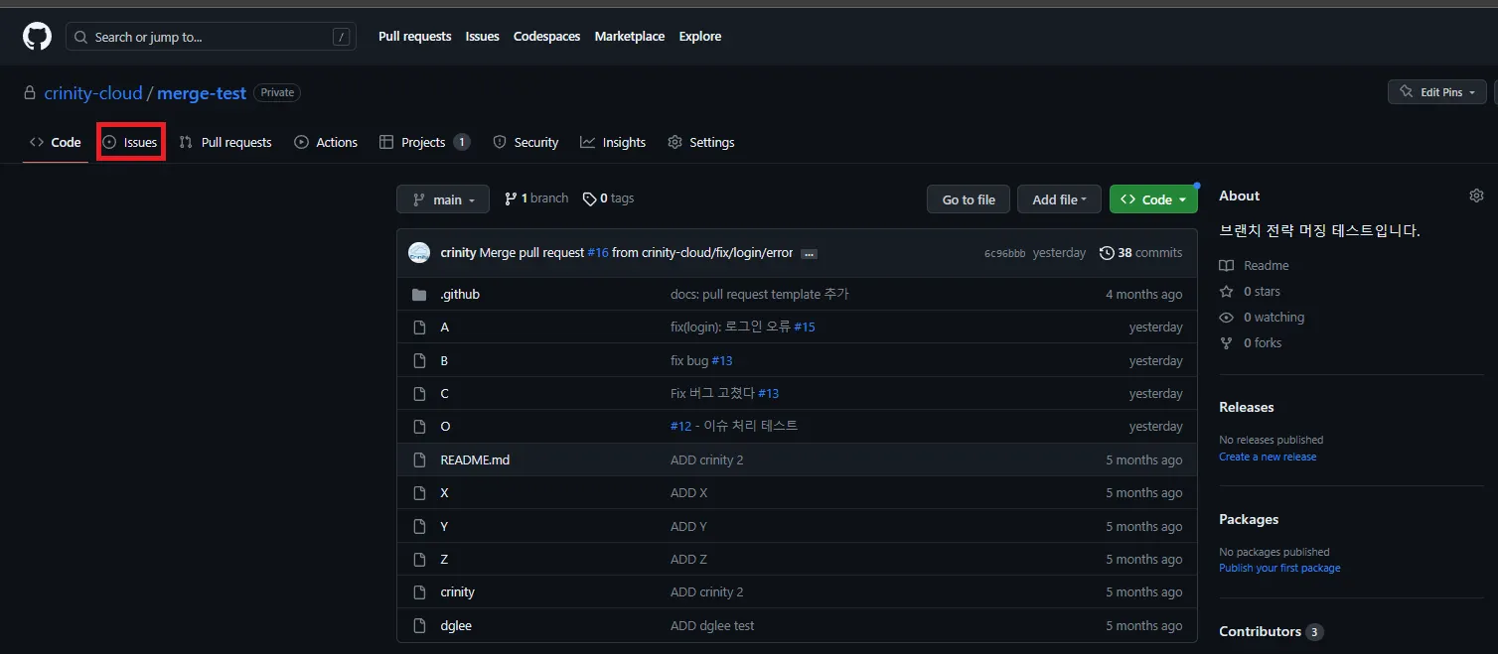View the 1 branch link

click(x=536, y=198)
